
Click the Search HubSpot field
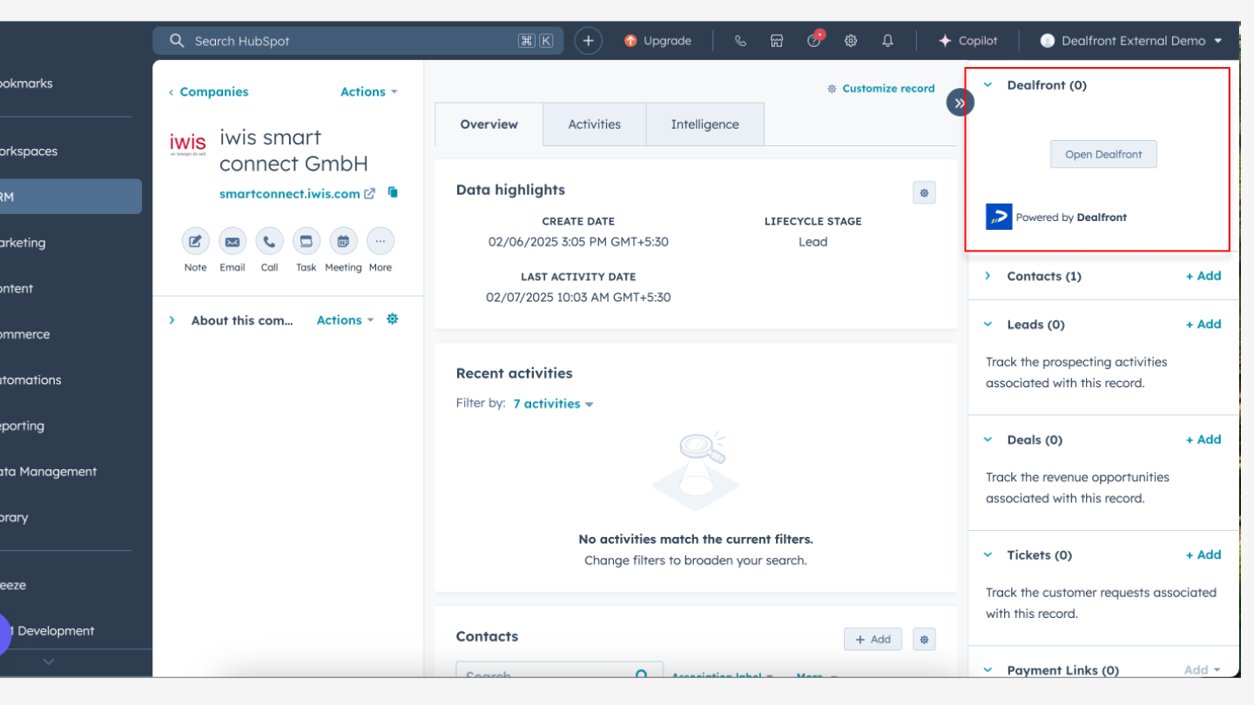pyautogui.click(x=348, y=41)
